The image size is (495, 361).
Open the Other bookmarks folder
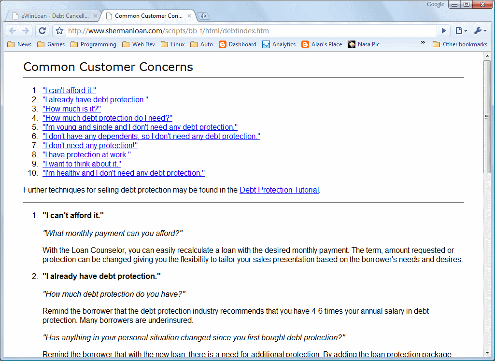pos(460,44)
